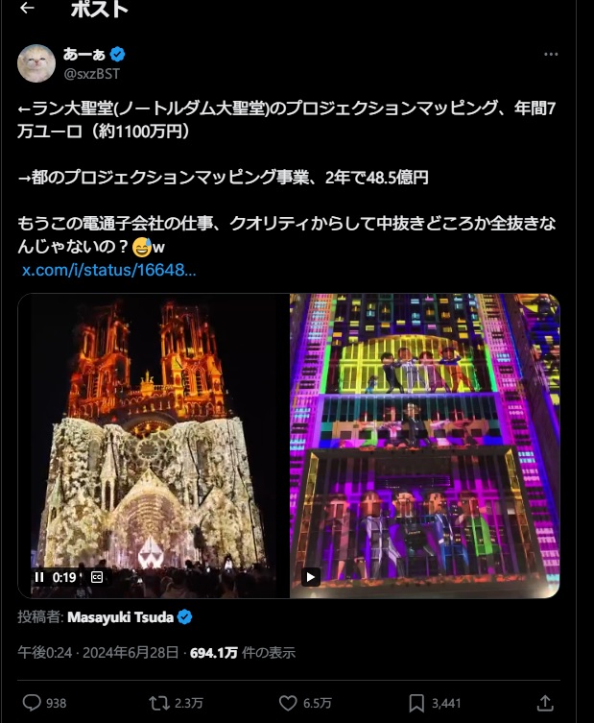Open the @sxzBST handle link
Screen dimensions: 594x723
click(x=92, y=74)
